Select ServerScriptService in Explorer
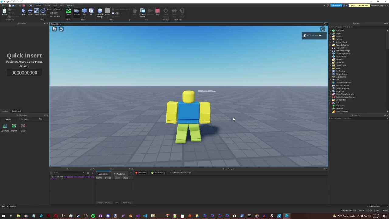 [x=343, y=54]
